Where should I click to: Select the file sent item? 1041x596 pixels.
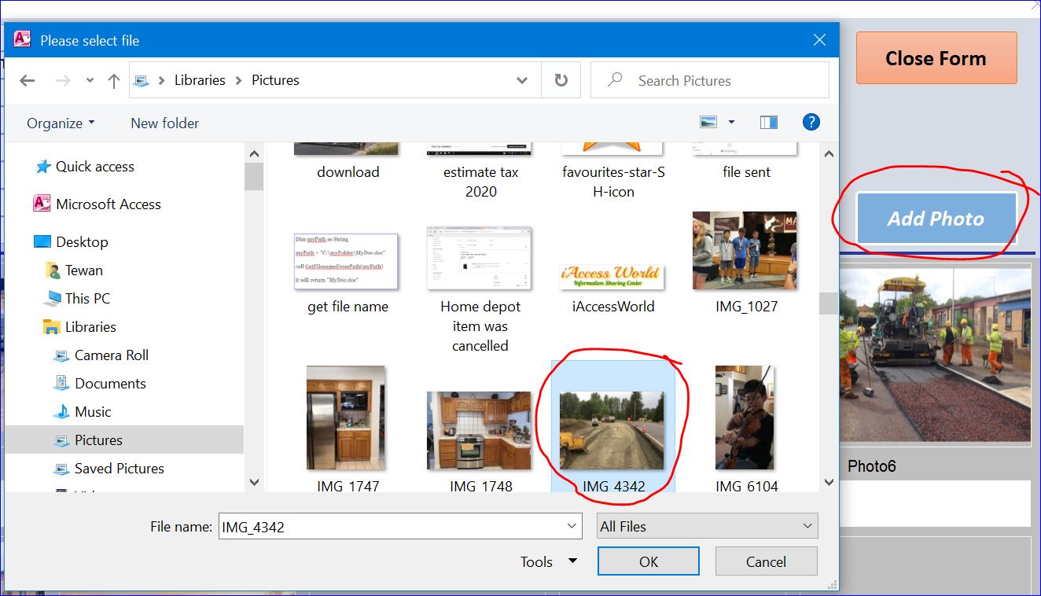[746, 161]
